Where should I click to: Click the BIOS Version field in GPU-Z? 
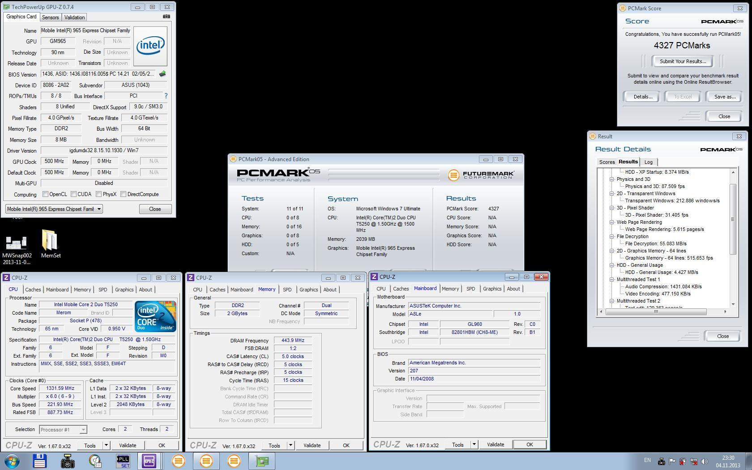pos(98,74)
